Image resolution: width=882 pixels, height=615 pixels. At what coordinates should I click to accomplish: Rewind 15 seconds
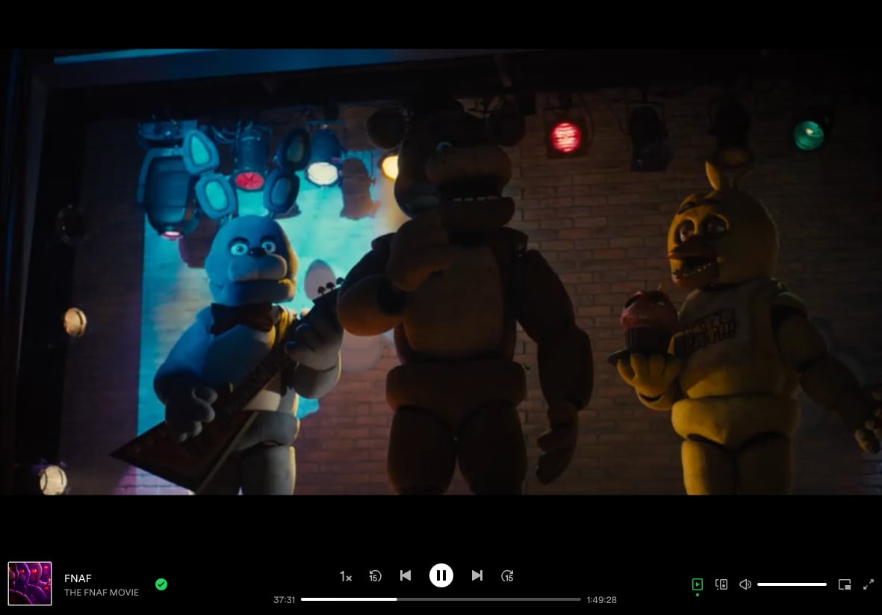[x=375, y=576]
